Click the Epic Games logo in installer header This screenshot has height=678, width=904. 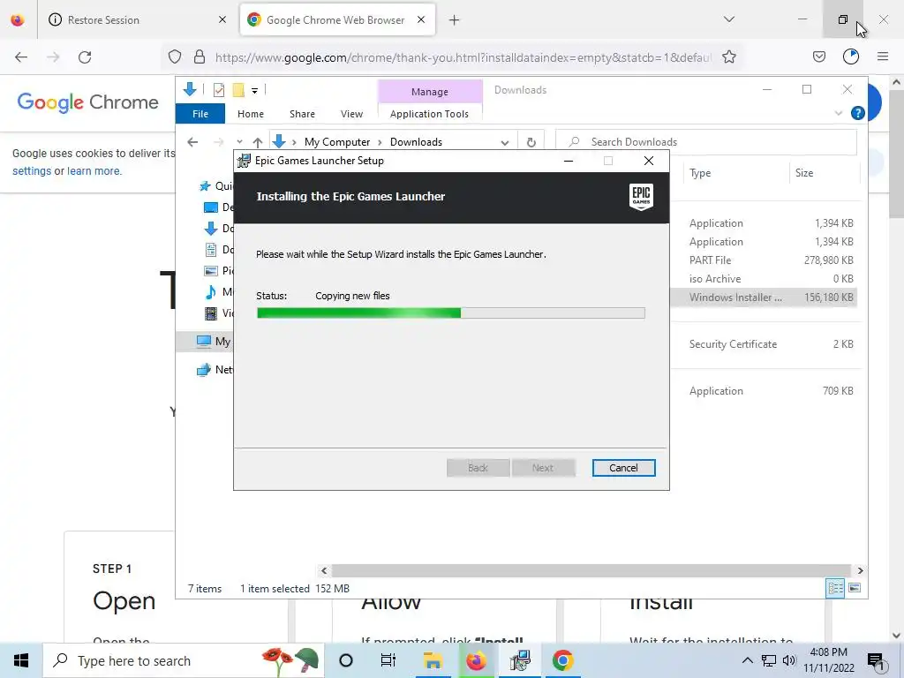(641, 197)
